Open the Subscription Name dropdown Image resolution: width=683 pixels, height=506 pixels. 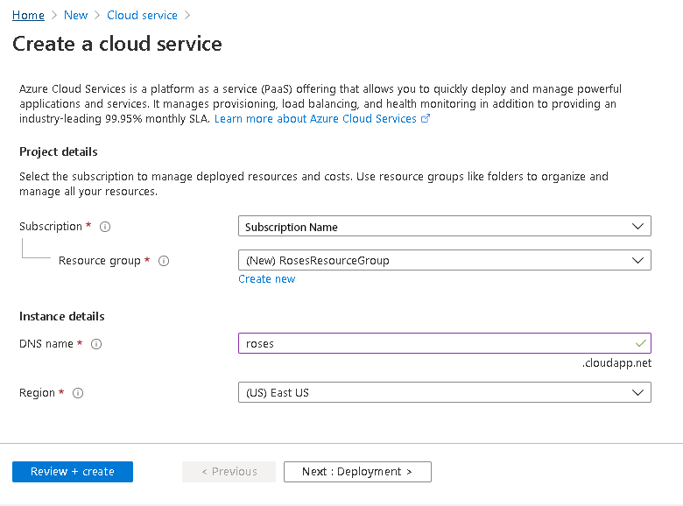coord(444,226)
